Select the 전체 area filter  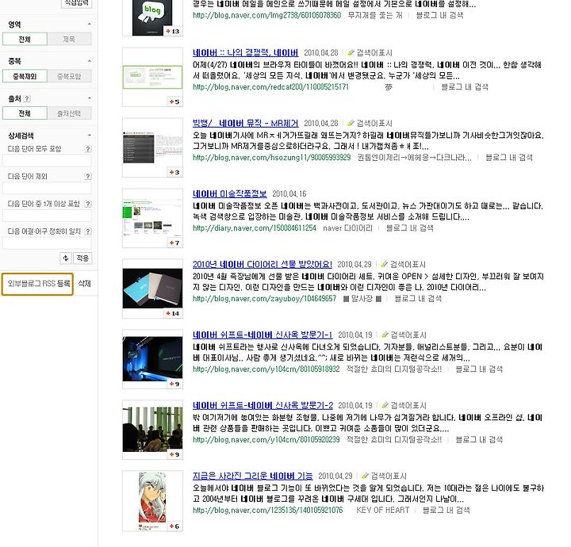(x=25, y=39)
